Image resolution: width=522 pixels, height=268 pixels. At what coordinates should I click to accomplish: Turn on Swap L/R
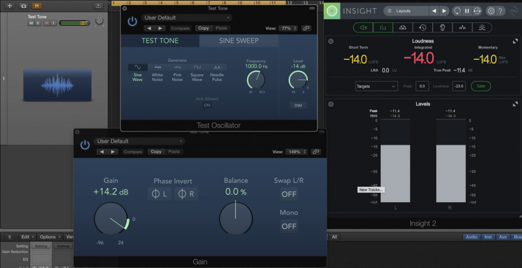click(x=289, y=194)
